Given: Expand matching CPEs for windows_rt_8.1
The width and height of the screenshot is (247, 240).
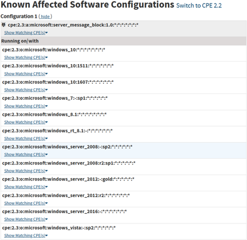Looking at the screenshot, I should point(26,139).
